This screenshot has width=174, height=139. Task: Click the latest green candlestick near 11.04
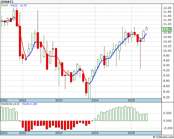pyautogui.click(x=147, y=29)
